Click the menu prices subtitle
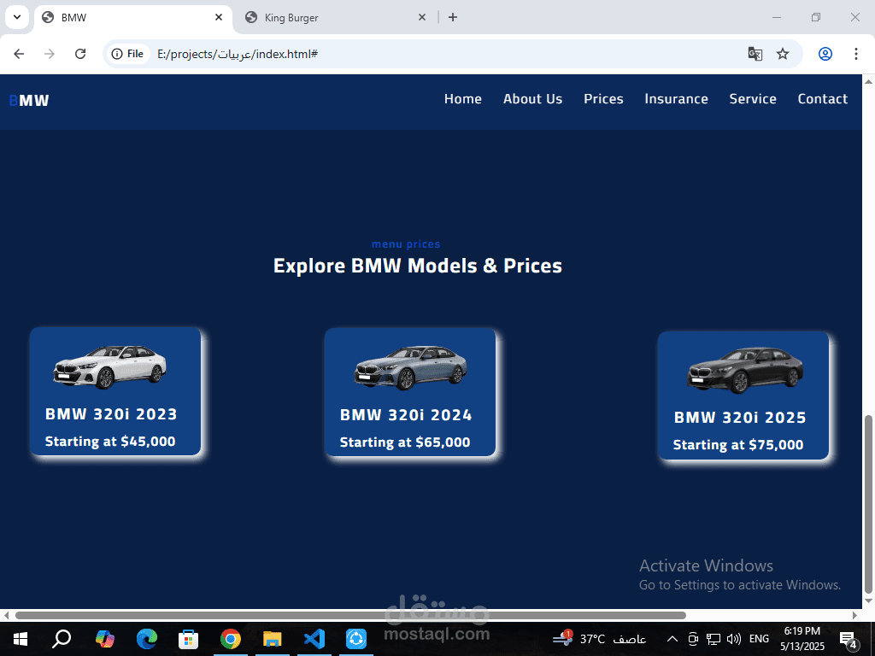The width and height of the screenshot is (875, 656). point(406,244)
